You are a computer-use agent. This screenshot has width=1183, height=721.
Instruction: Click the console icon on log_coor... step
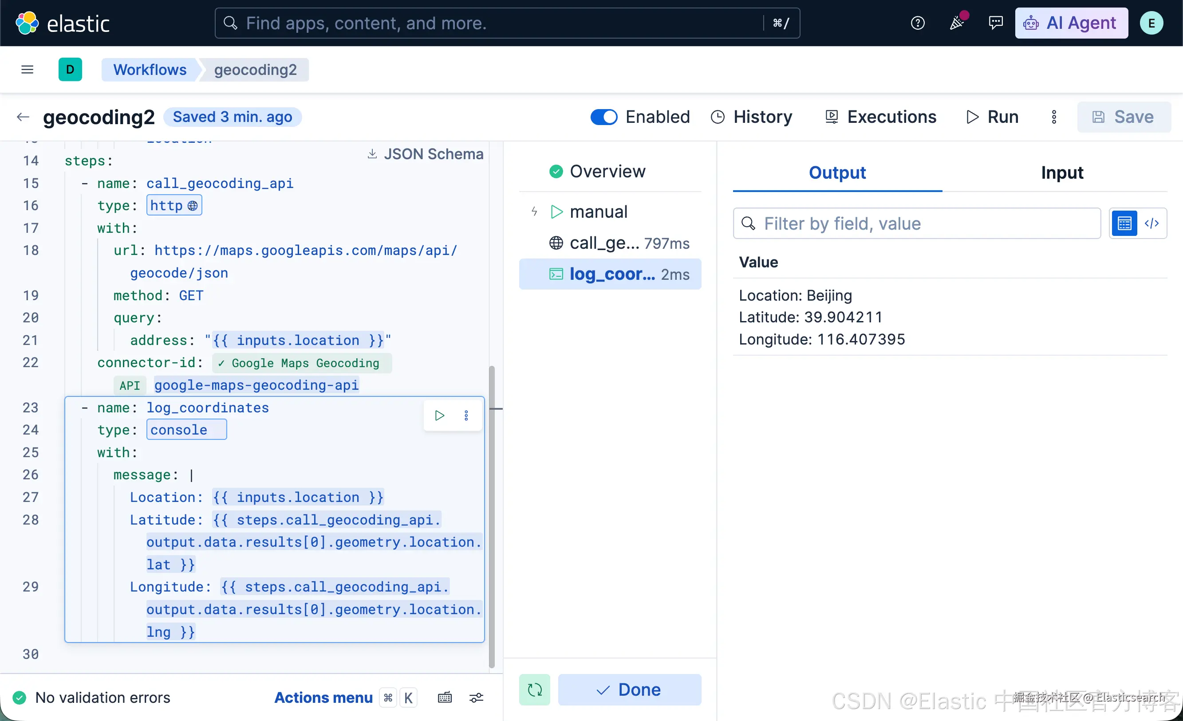click(556, 274)
